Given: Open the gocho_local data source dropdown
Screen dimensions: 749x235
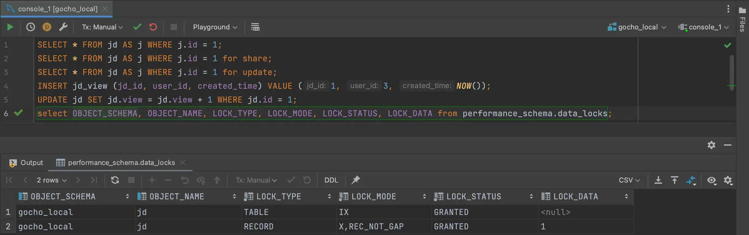Looking at the screenshot, I should pyautogui.click(x=637, y=27).
